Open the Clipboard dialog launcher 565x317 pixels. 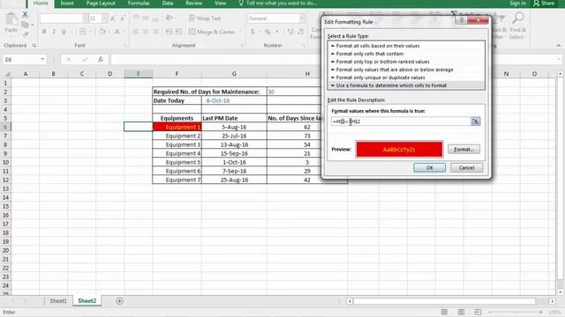(34, 46)
